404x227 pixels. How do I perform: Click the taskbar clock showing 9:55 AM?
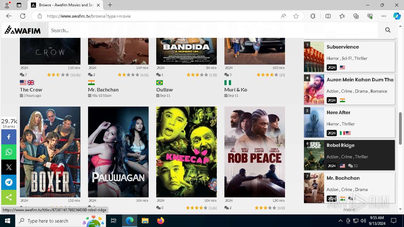(x=377, y=221)
